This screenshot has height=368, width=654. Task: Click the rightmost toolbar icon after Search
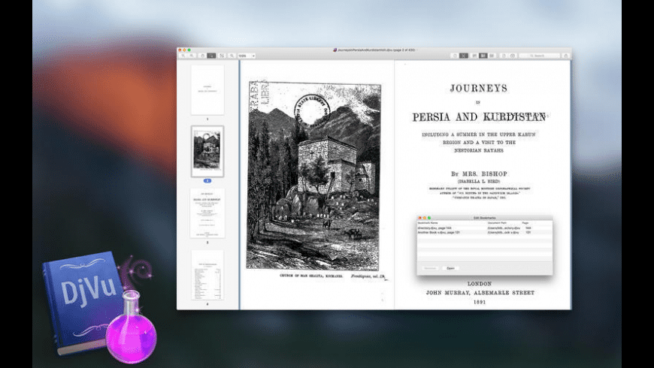point(566,56)
